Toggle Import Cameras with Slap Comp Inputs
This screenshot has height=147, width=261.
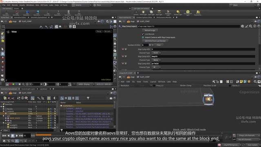[143, 37]
